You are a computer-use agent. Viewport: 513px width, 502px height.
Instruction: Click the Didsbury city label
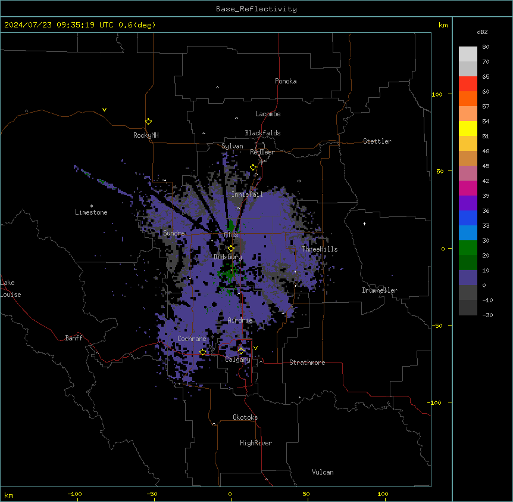[x=228, y=257]
